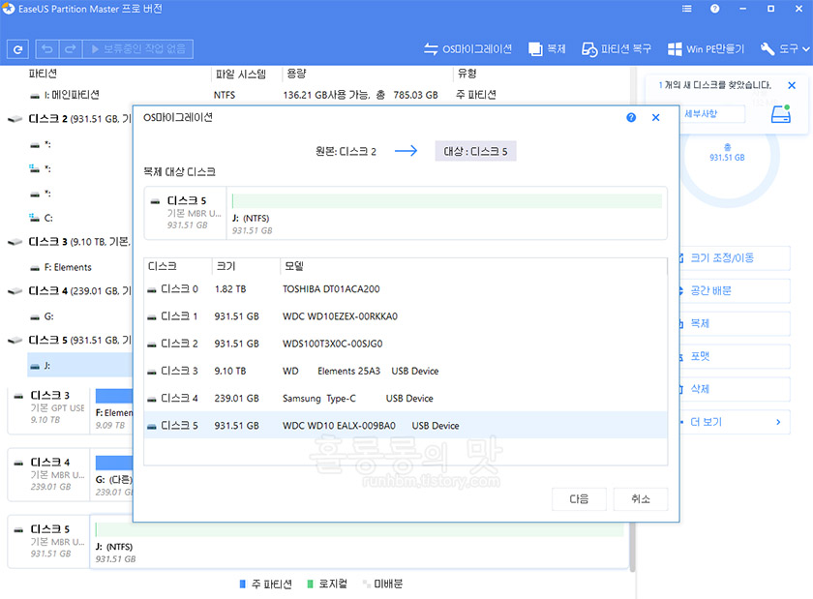Click 포맷 format option
This screenshot has width=813, height=599.
point(735,356)
